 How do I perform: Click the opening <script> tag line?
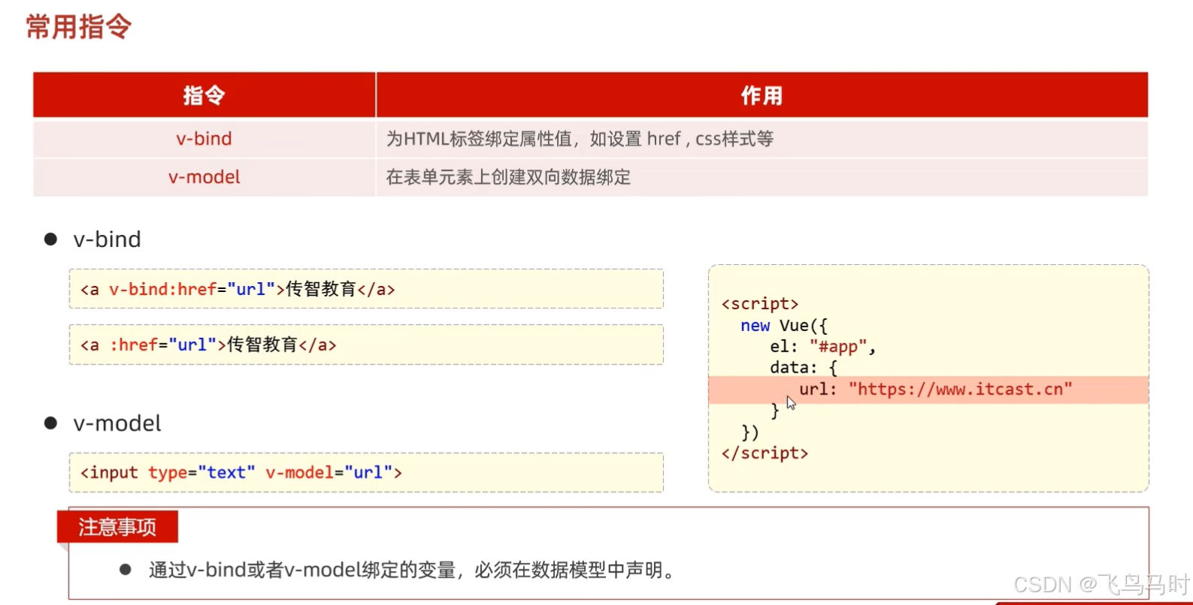[759, 304]
